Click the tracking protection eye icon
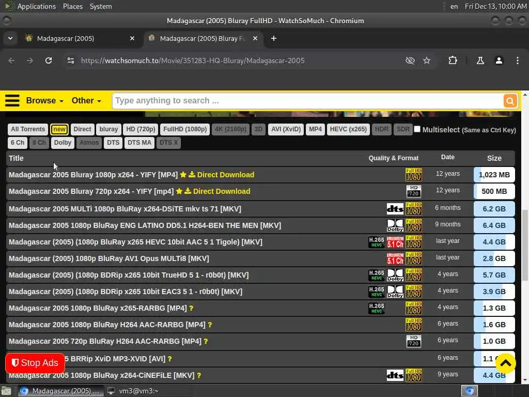This screenshot has width=529, height=397. point(410,60)
